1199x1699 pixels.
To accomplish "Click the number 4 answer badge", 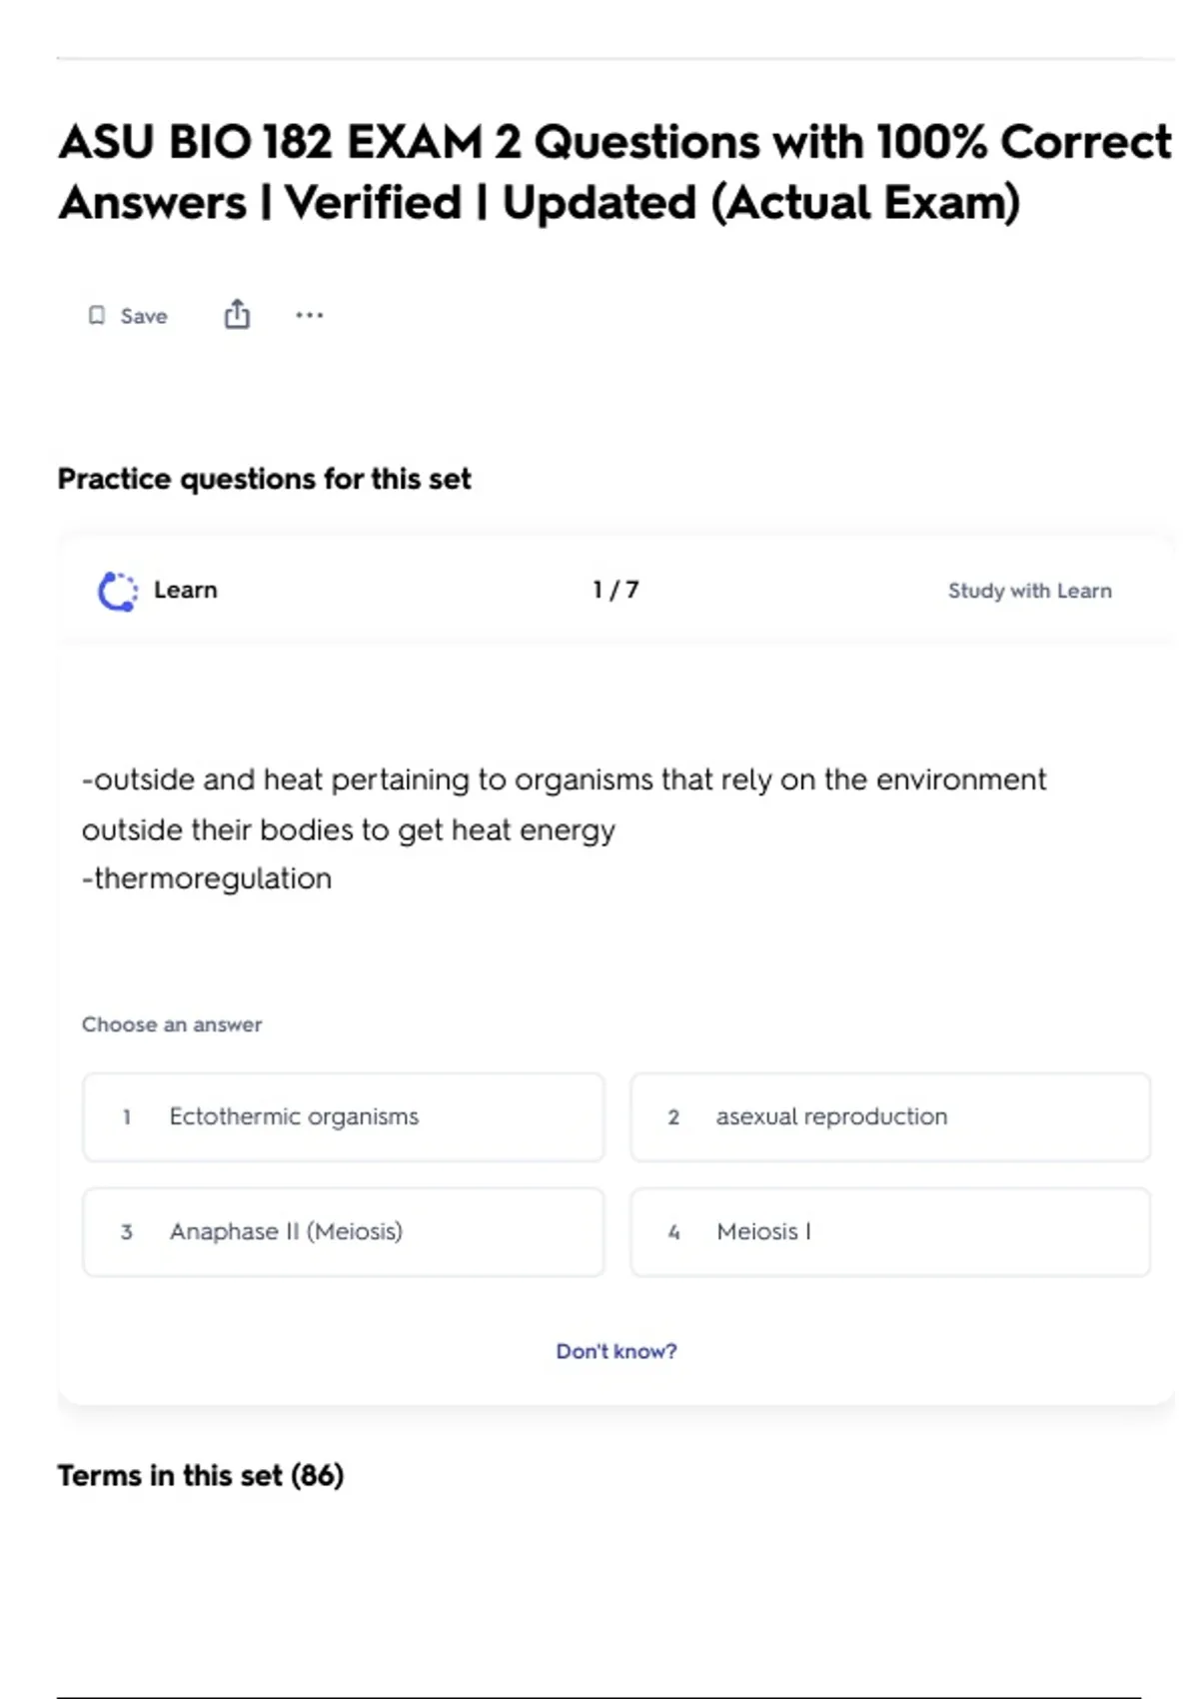I will click(x=673, y=1232).
